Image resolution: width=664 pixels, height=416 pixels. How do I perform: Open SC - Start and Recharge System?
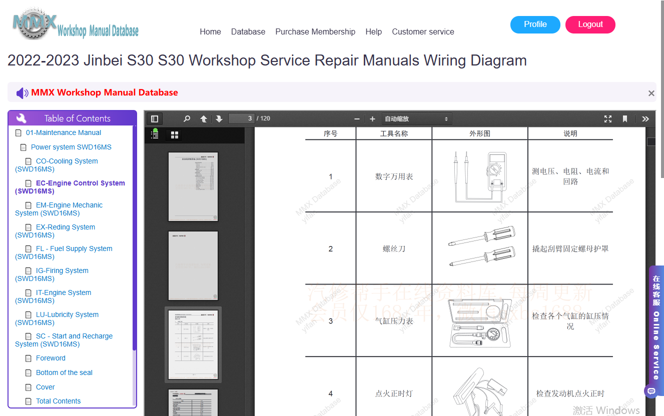(x=64, y=340)
